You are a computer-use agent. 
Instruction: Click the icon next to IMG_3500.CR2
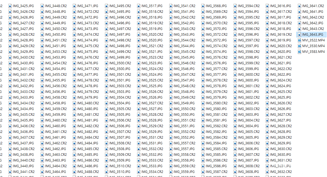click(107, 63)
